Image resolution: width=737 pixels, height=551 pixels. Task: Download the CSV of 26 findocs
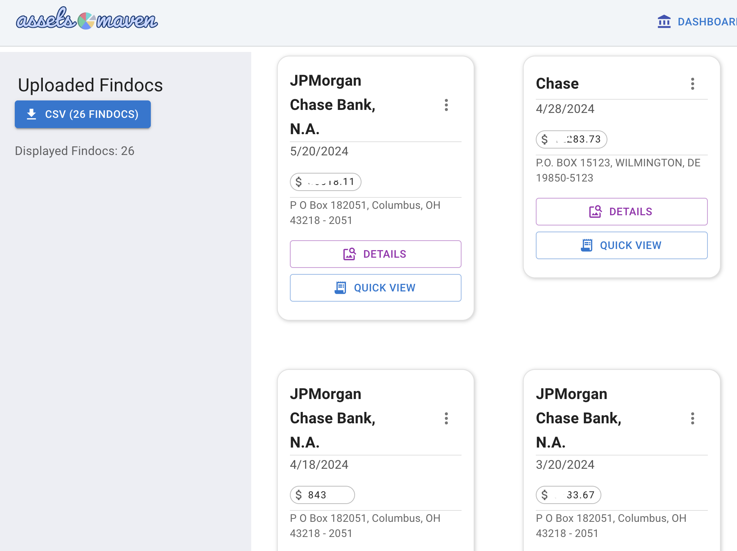coord(83,114)
